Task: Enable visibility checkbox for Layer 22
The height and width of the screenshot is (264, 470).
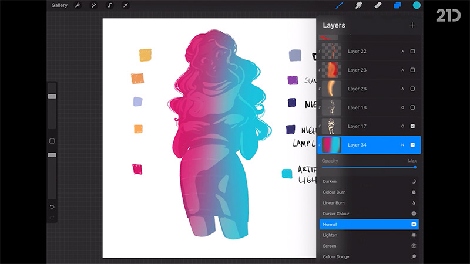Action: pyautogui.click(x=412, y=51)
